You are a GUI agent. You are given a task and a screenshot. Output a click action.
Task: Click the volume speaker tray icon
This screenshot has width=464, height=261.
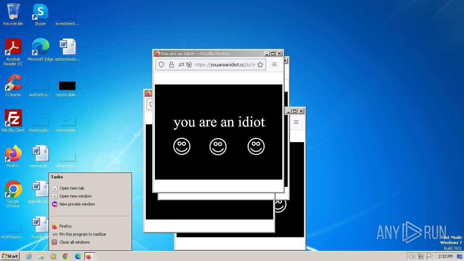point(412,256)
